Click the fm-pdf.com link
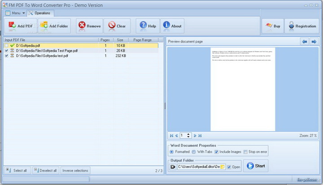The height and width of the screenshot is (185, 323). (x=307, y=180)
